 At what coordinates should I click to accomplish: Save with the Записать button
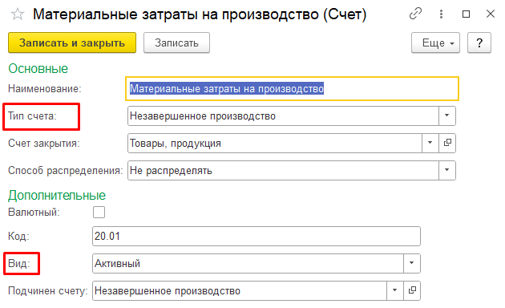[176, 43]
